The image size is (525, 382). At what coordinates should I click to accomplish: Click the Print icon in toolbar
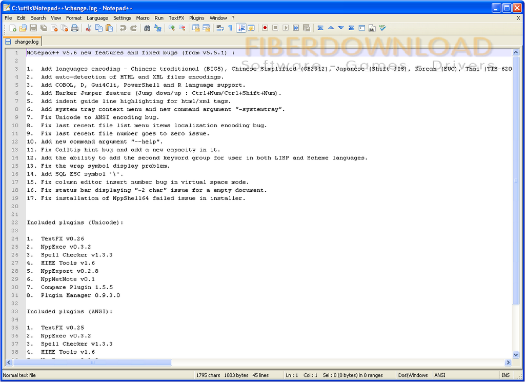tap(75, 28)
